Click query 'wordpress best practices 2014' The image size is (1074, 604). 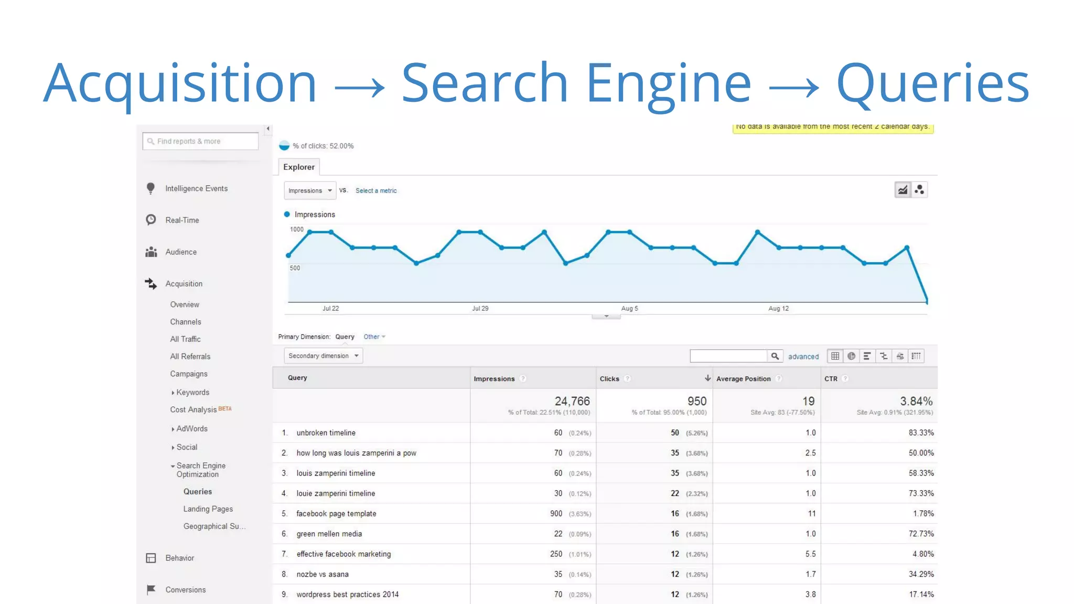pos(348,594)
